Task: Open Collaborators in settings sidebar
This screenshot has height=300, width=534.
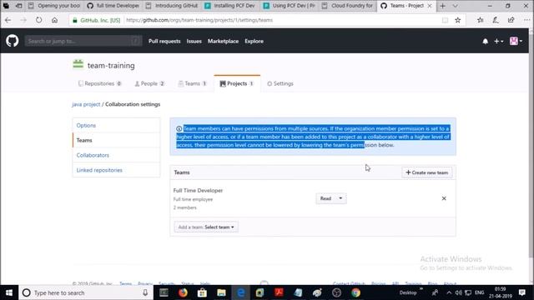Action: click(x=116, y=155)
